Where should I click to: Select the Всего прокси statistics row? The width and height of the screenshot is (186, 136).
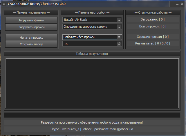[153, 26]
